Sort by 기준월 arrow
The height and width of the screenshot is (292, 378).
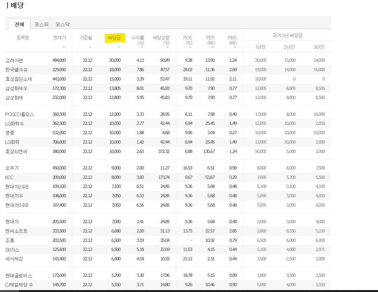[x=90, y=47]
